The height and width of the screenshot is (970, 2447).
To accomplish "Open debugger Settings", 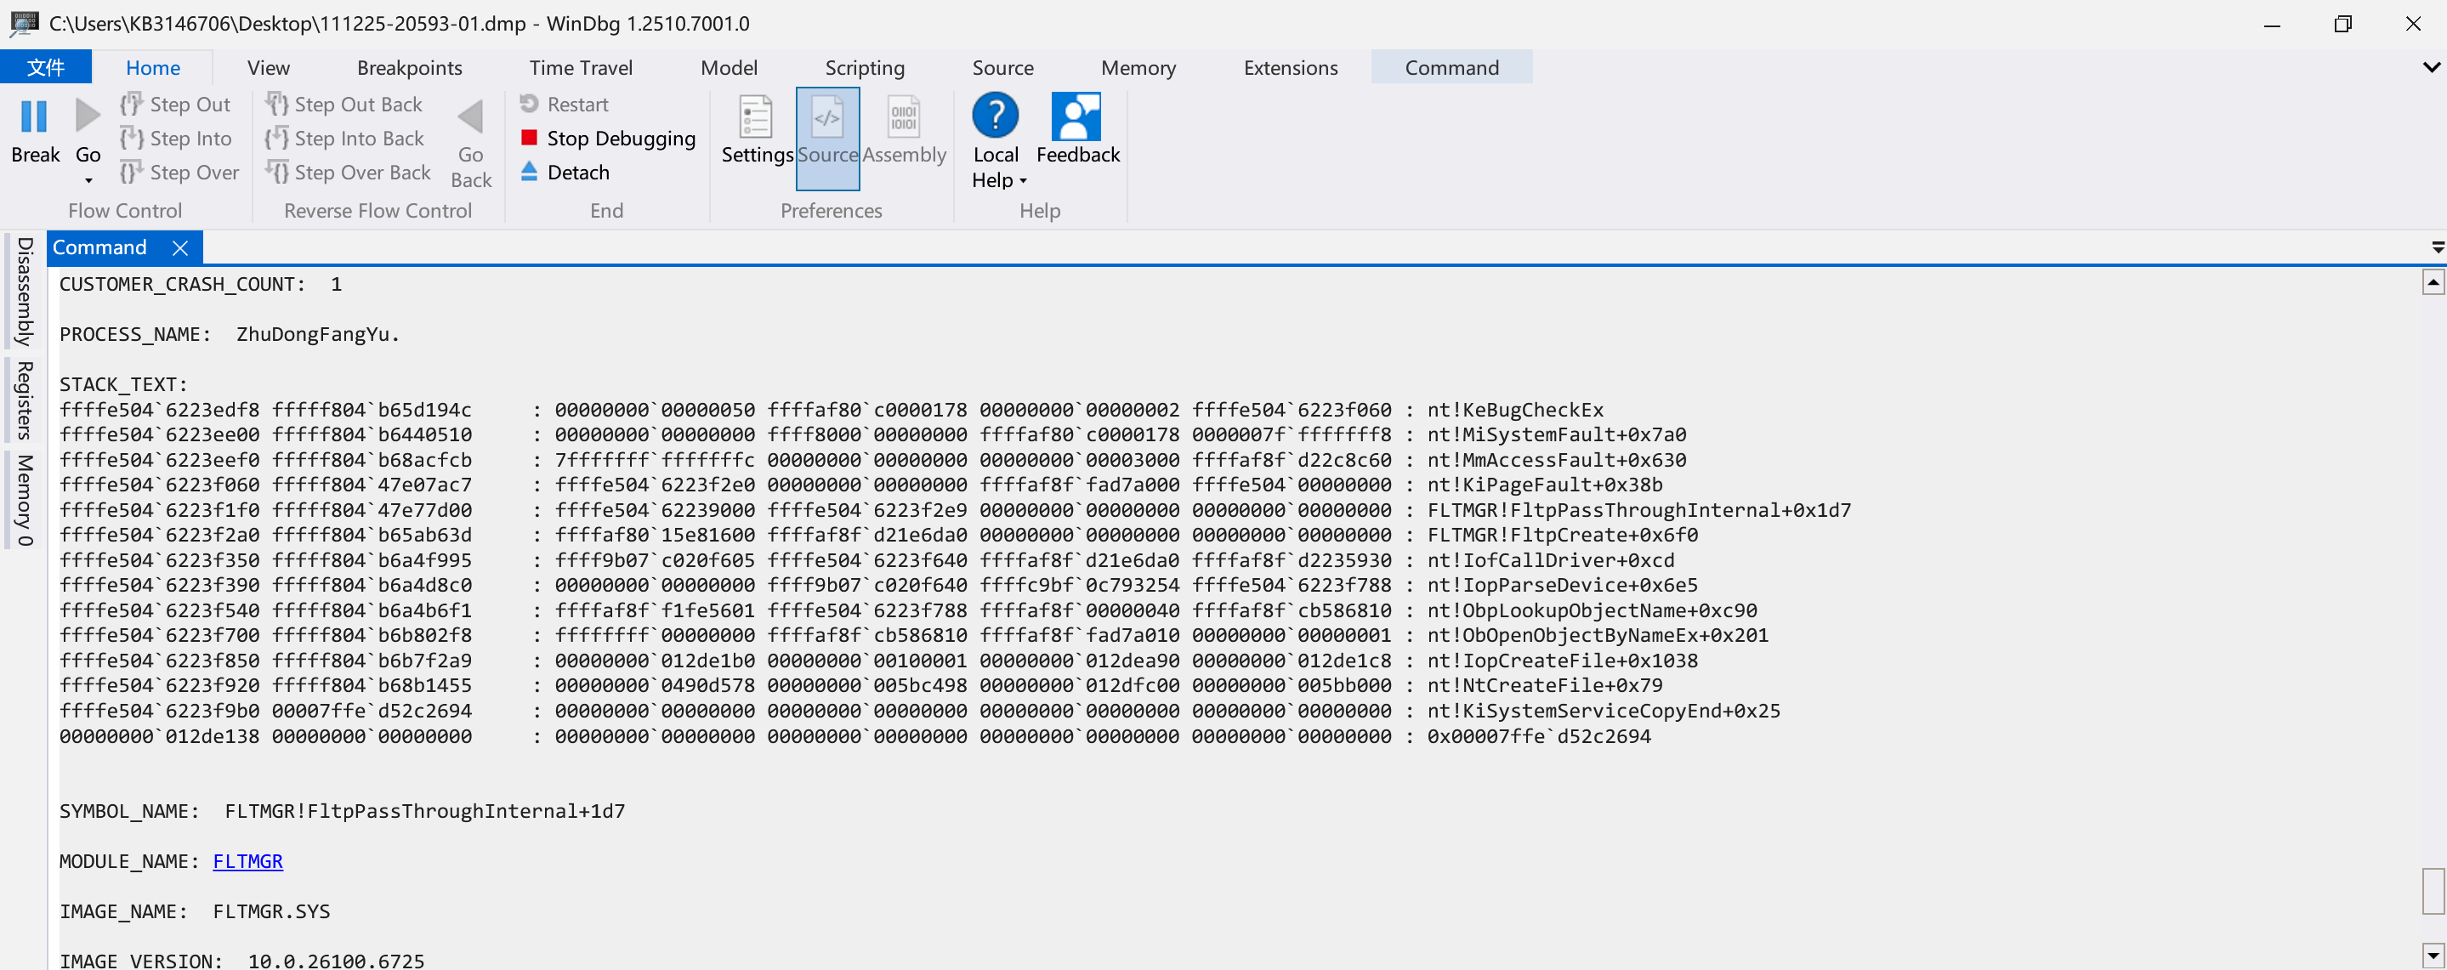I will pyautogui.click(x=756, y=116).
